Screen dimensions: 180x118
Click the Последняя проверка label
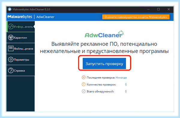(101, 78)
